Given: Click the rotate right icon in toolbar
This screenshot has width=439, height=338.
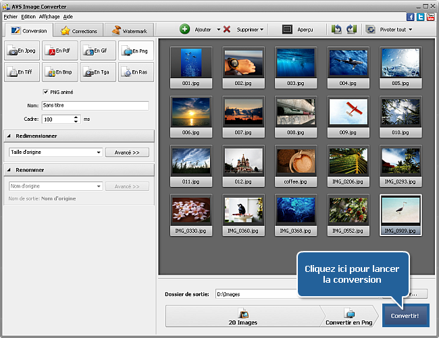Looking at the screenshot, I should [351, 30].
